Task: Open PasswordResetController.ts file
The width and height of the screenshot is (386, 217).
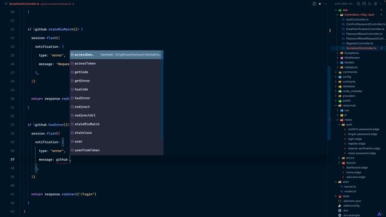Action: (364, 34)
